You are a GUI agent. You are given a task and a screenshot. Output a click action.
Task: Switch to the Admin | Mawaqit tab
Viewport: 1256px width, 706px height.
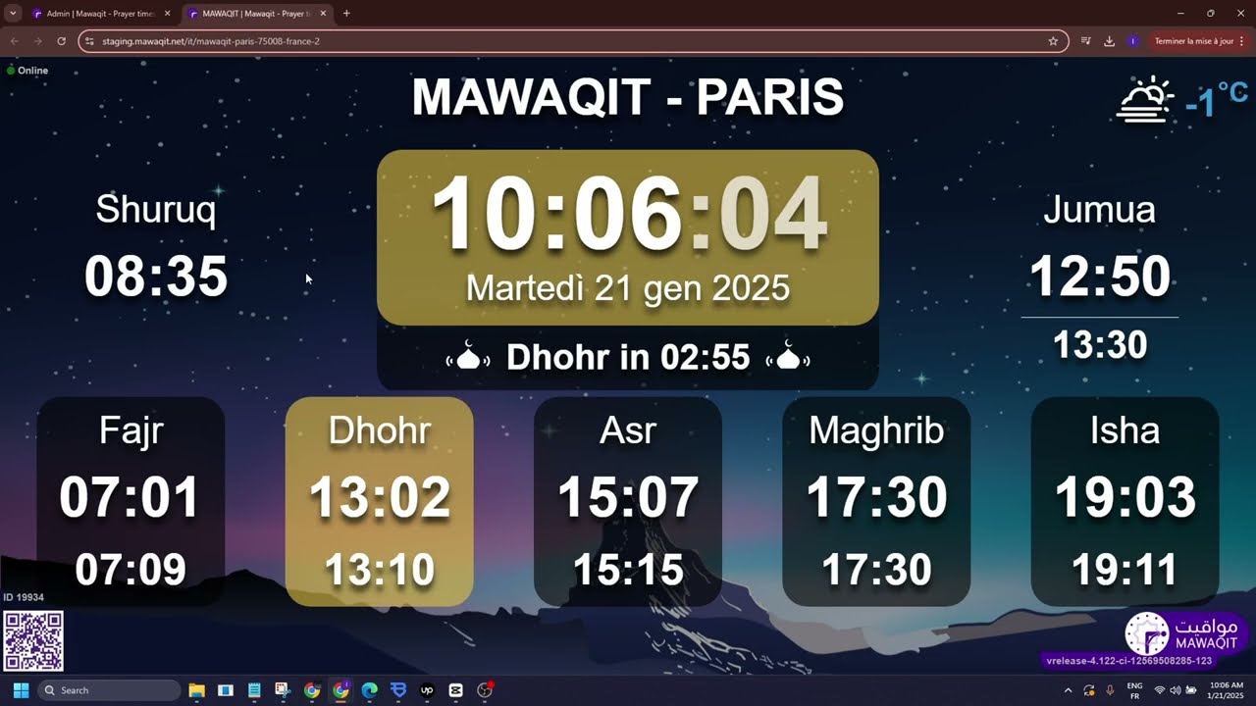point(101,14)
